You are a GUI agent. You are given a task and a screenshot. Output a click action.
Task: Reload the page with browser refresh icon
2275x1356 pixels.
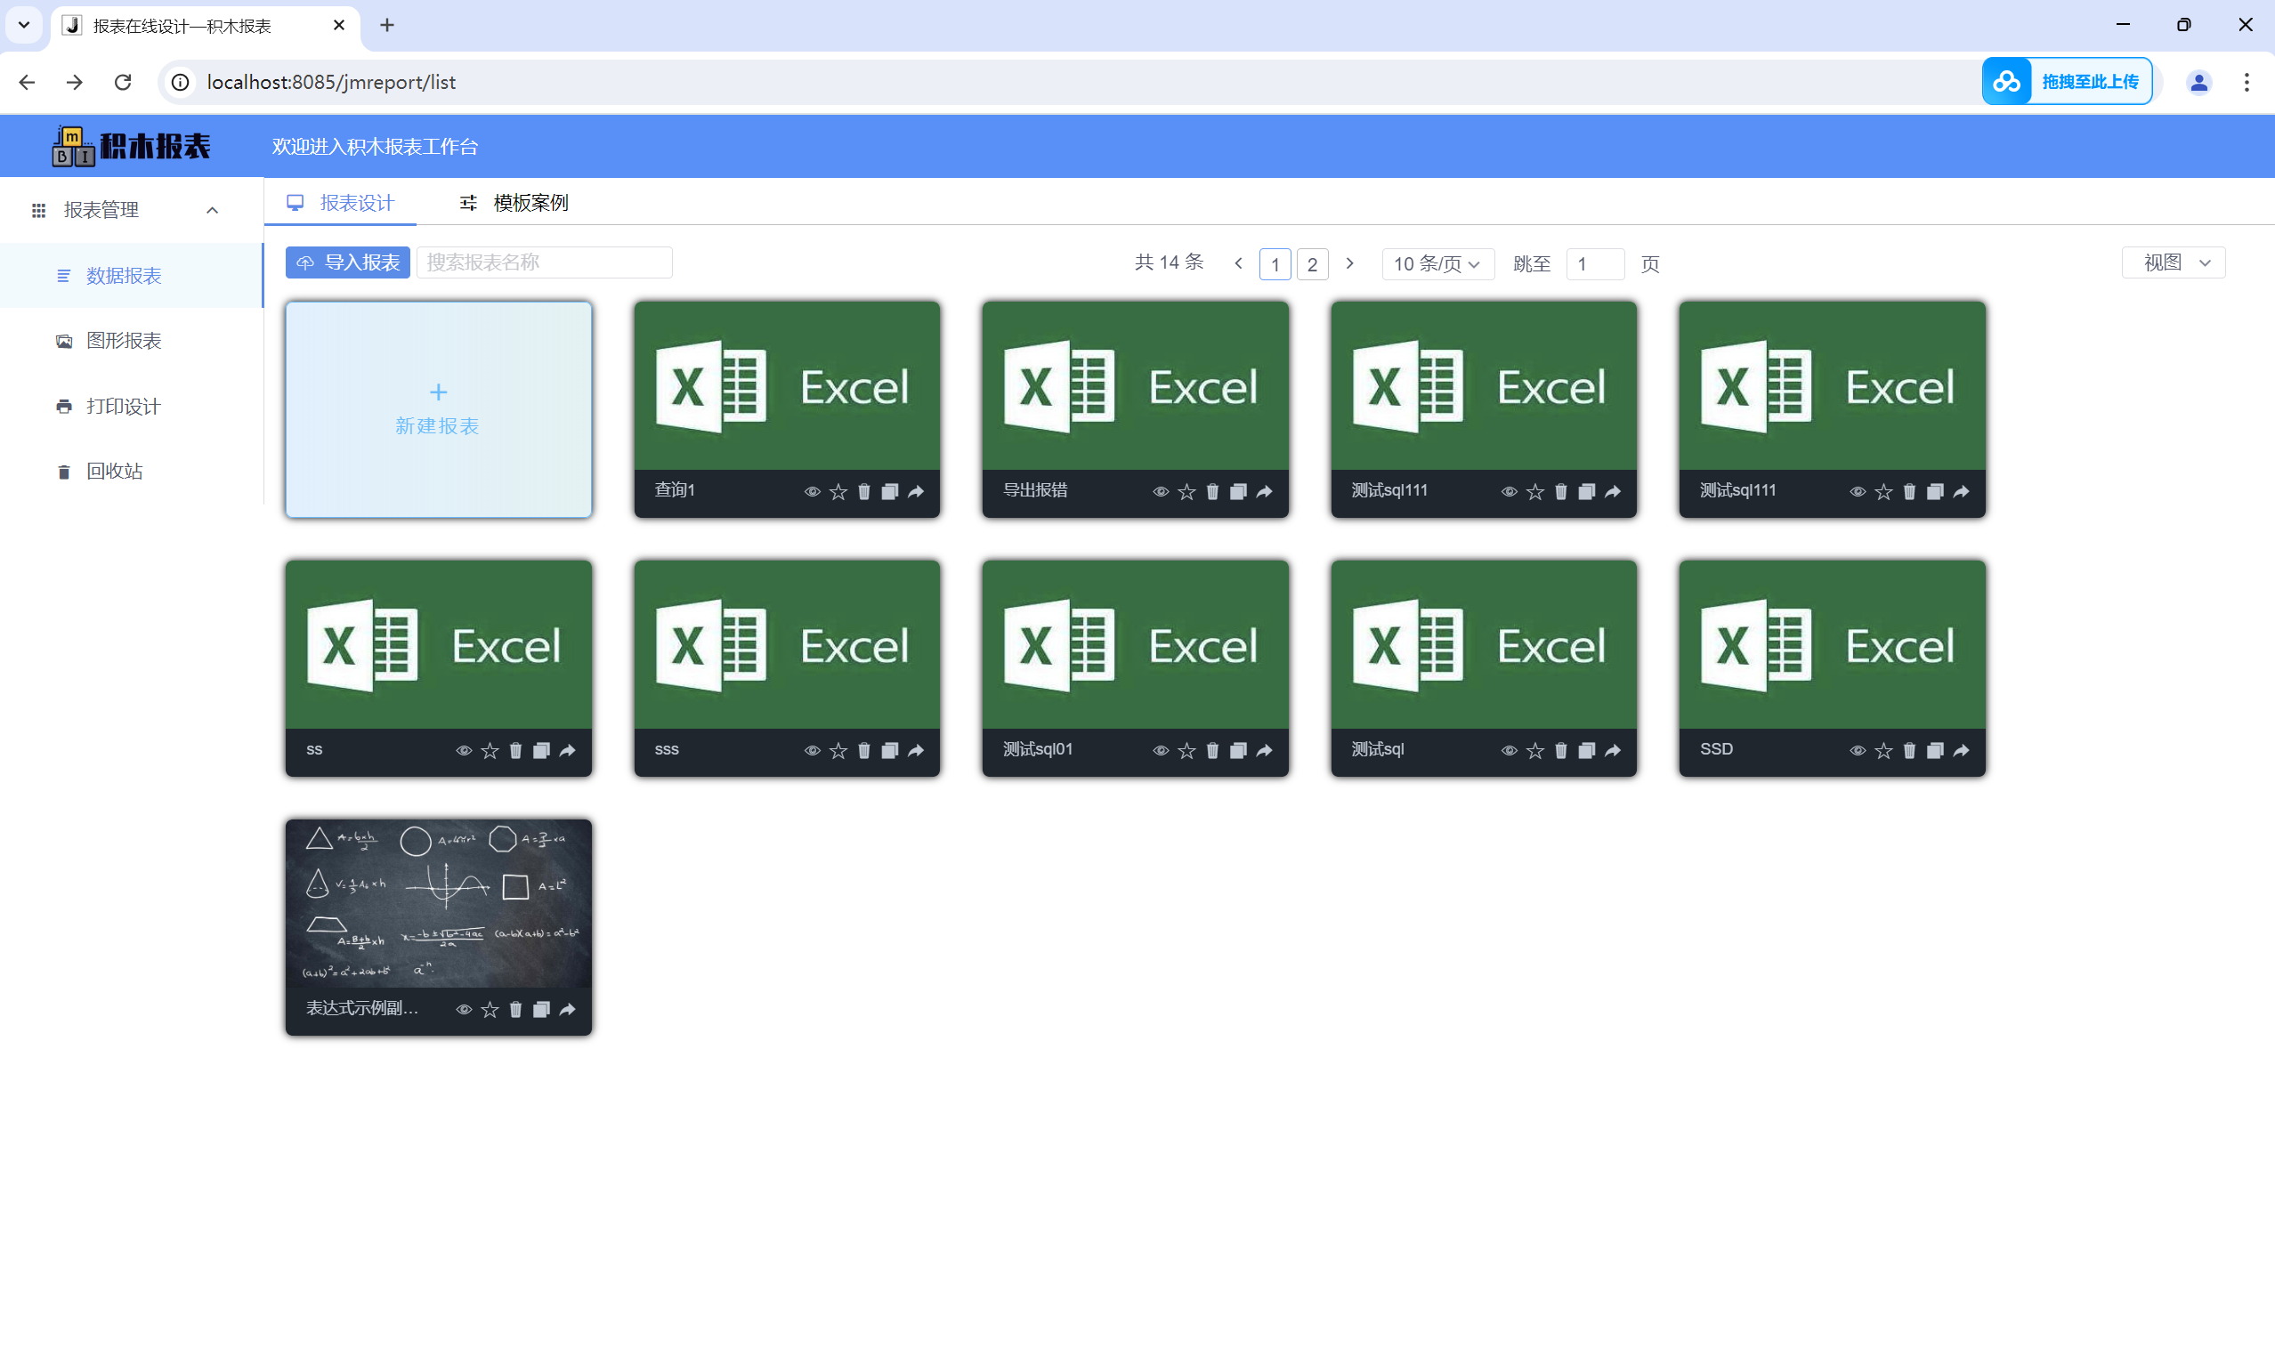point(123,82)
